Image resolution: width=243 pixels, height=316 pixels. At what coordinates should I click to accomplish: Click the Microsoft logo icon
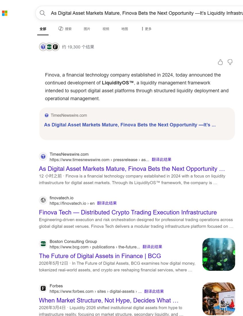pos(5,13)
